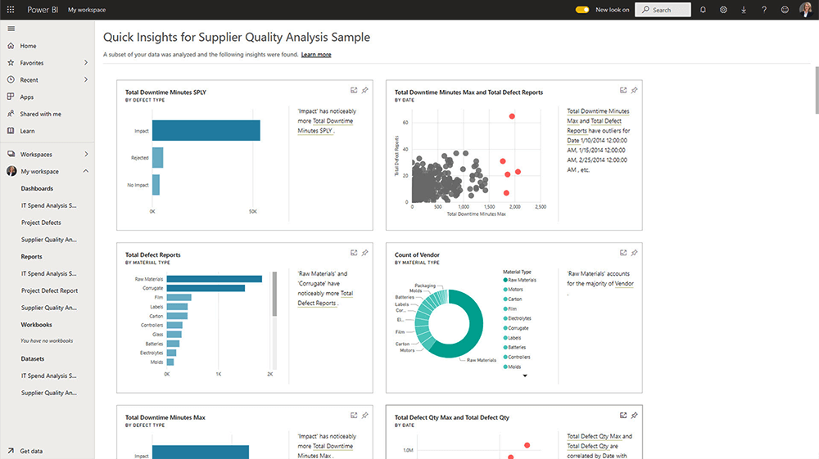The height and width of the screenshot is (459, 819).
Task: Collapse the My workspace section
Action: 86,171
